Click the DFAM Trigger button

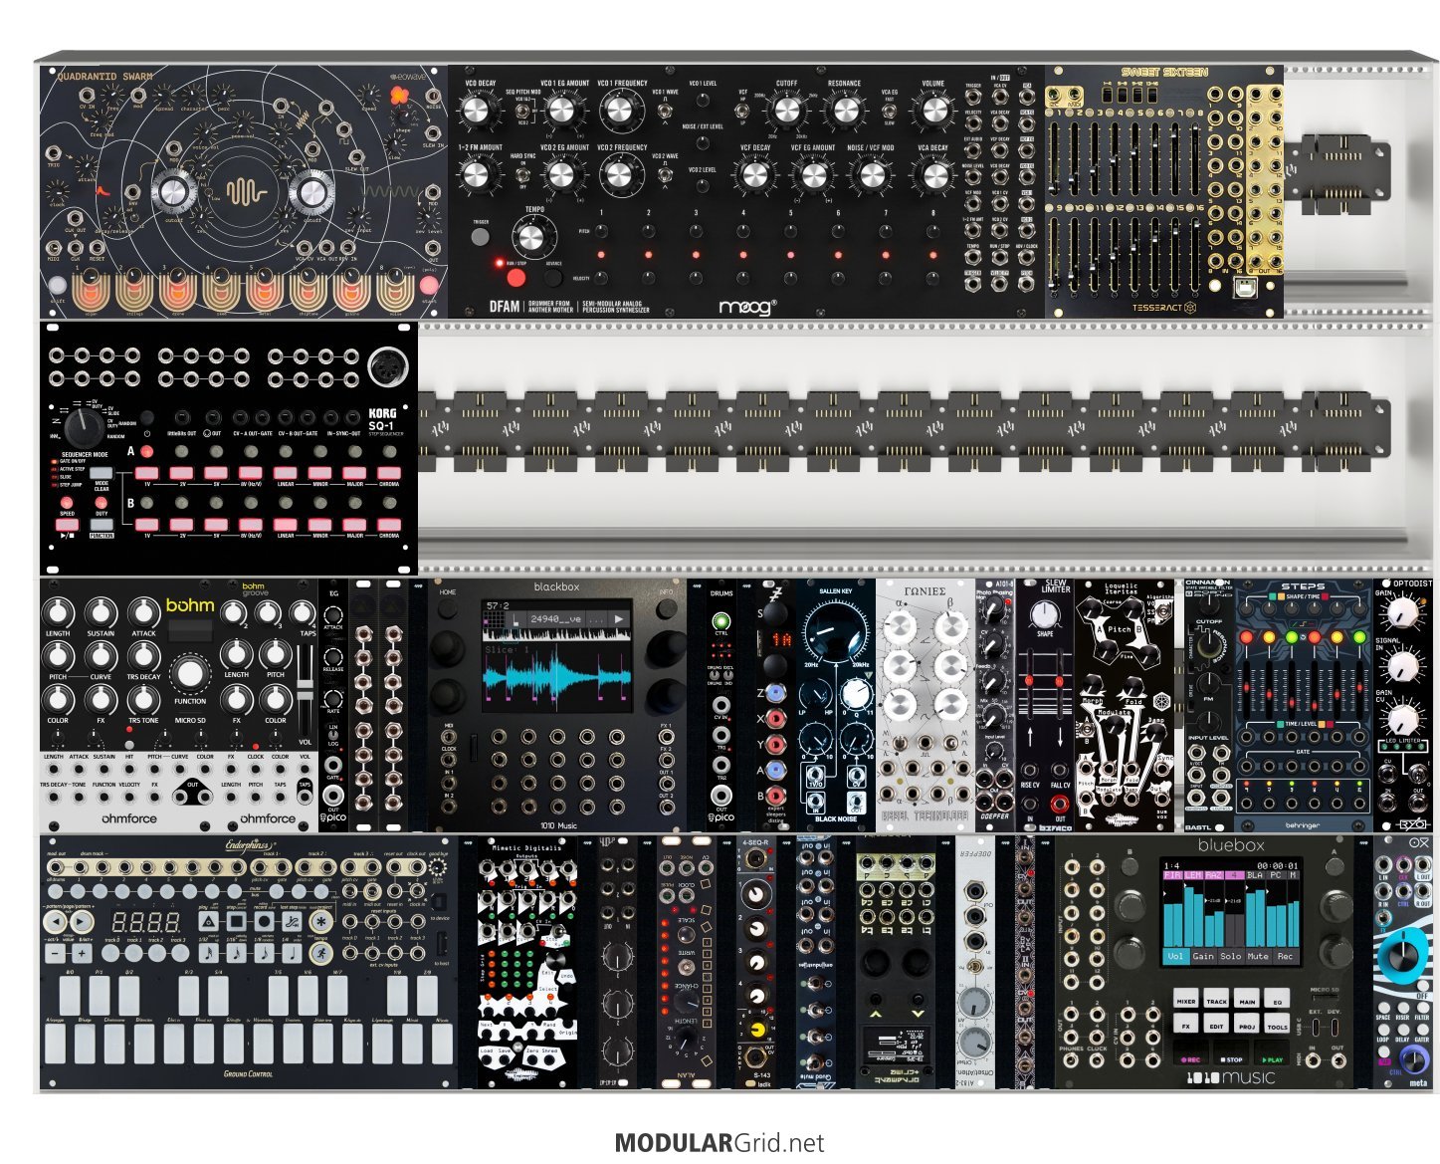480,237
